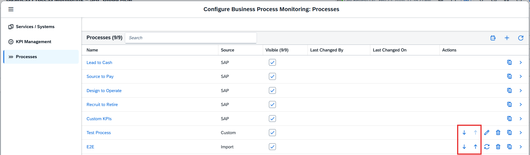
Task: Click the add new process plus icon
Action: 507,38
